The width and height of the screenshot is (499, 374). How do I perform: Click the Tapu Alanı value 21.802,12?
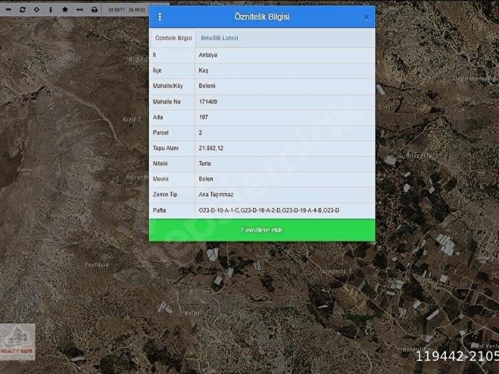(x=211, y=148)
